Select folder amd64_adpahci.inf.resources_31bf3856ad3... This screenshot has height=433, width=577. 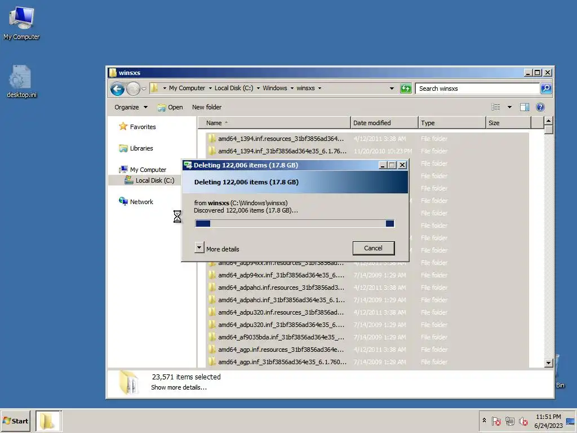(x=367, y=288)
